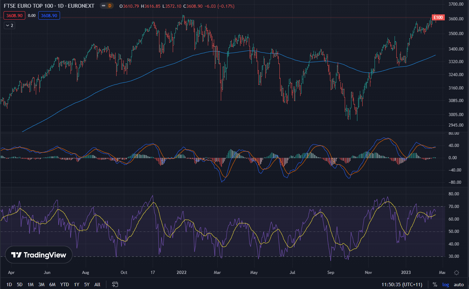The height and width of the screenshot is (289, 469).
Task: Click the red 3608.90 sell price button
Action: pos(14,15)
